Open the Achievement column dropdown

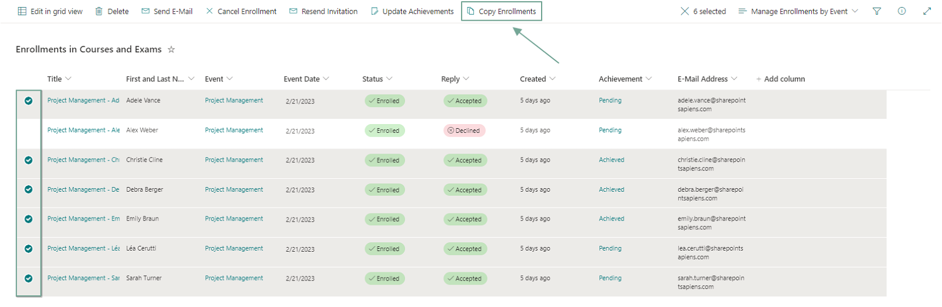625,79
